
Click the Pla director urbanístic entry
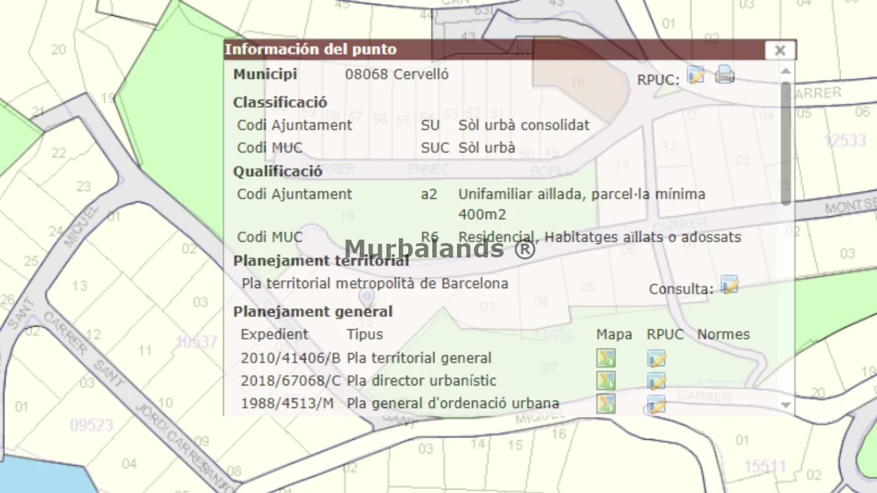(x=421, y=381)
